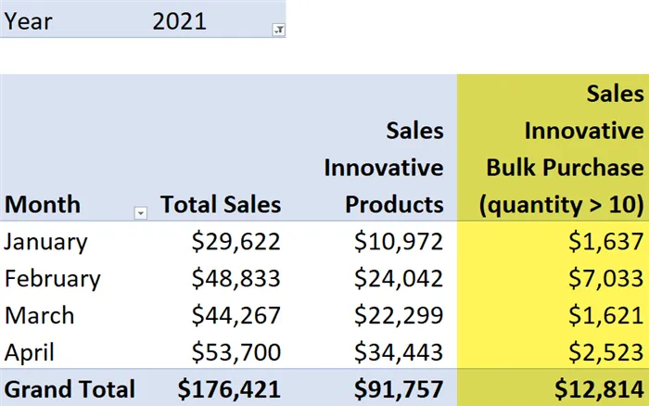Select the Month column header
The image size is (649, 406).
click(x=43, y=205)
